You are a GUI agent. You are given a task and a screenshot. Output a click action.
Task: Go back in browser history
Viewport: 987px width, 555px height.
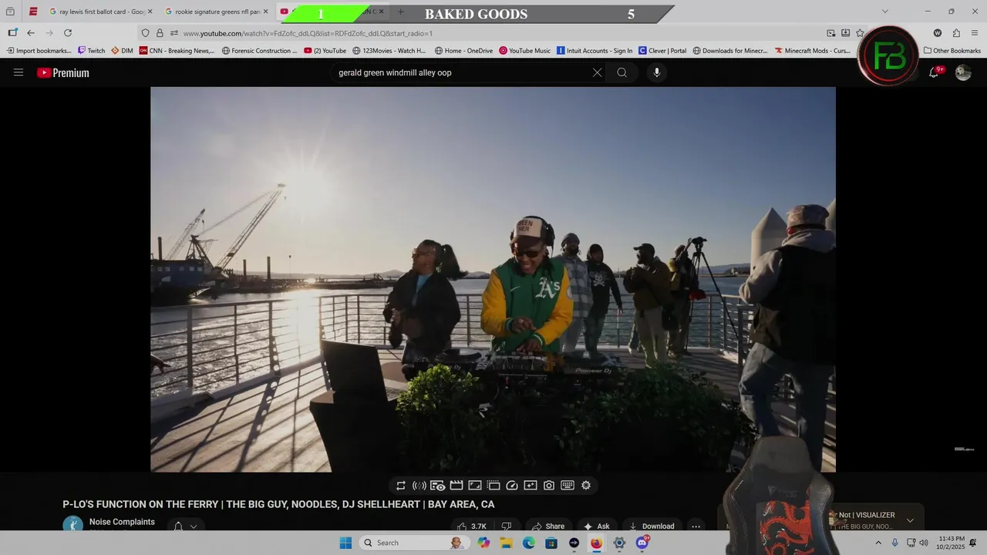click(30, 33)
